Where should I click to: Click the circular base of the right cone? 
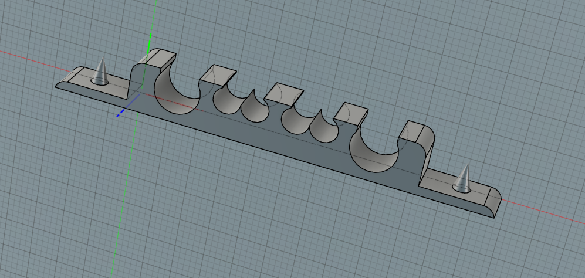[462, 188]
